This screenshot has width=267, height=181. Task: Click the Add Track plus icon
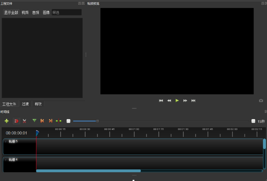click(6, 121)
